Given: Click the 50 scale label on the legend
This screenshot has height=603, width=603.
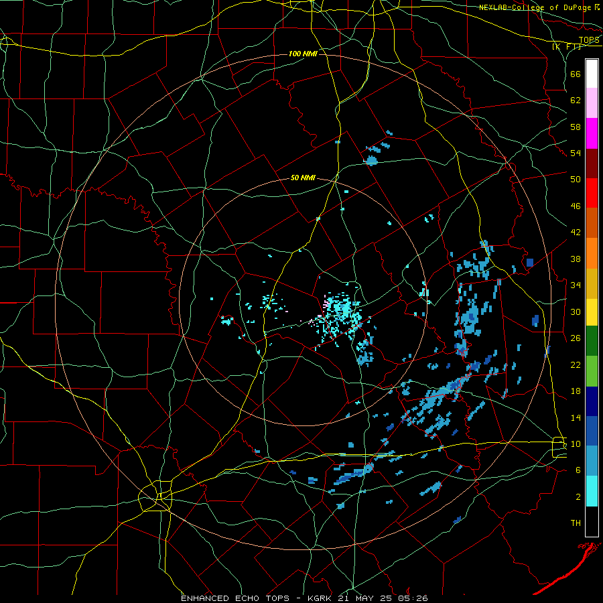Looking at the screenshot, I should tap(576, 180).
